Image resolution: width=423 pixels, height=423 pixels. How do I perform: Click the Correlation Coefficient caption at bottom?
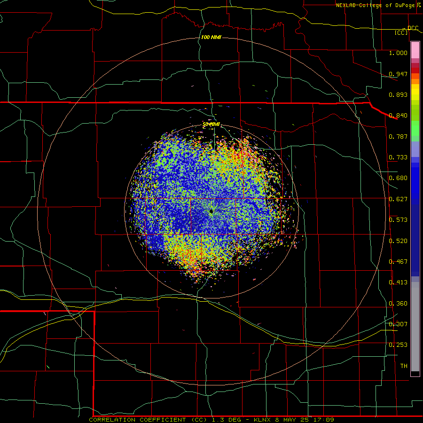pos(211,420)
